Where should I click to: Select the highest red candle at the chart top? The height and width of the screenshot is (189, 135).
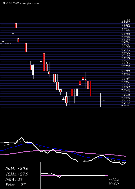point(16,26)
